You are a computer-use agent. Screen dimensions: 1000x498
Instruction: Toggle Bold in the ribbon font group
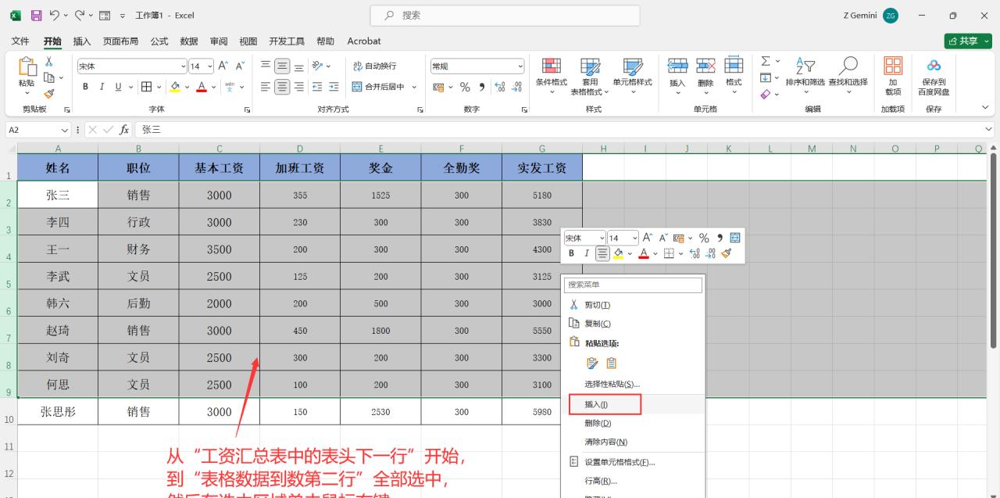(86, 87)
